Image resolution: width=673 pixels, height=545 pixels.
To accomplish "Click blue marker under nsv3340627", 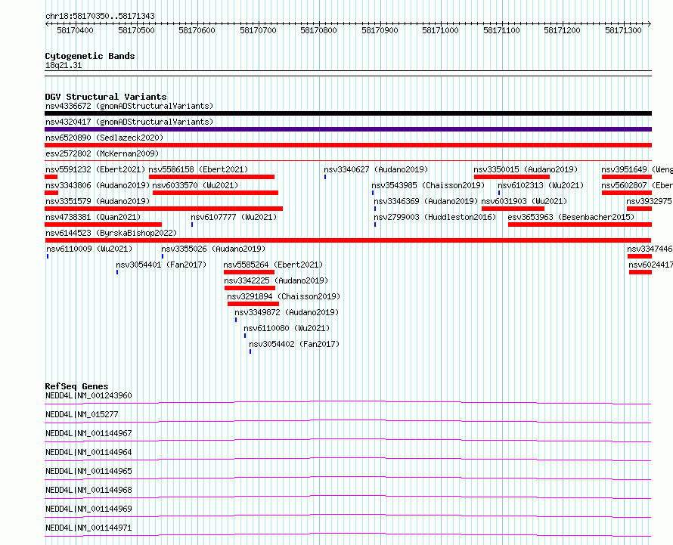I will [325, 177].
